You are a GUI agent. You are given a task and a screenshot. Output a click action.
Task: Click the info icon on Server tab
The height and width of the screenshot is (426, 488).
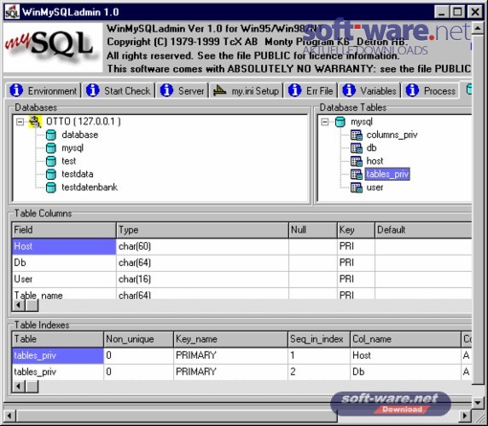point(166,90)
